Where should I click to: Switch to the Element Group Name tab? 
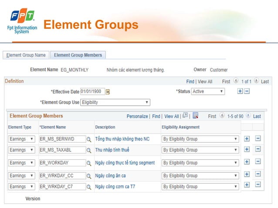point(26,55)
